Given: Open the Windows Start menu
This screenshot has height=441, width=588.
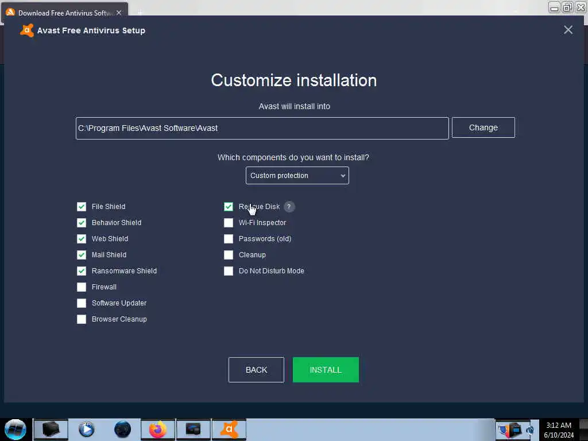Looking at the screenshot, I should click(16, 430).
